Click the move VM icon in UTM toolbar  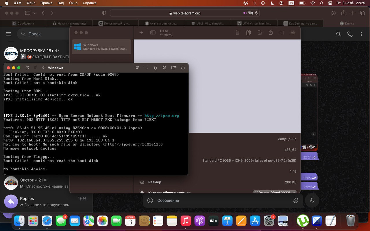260,33
